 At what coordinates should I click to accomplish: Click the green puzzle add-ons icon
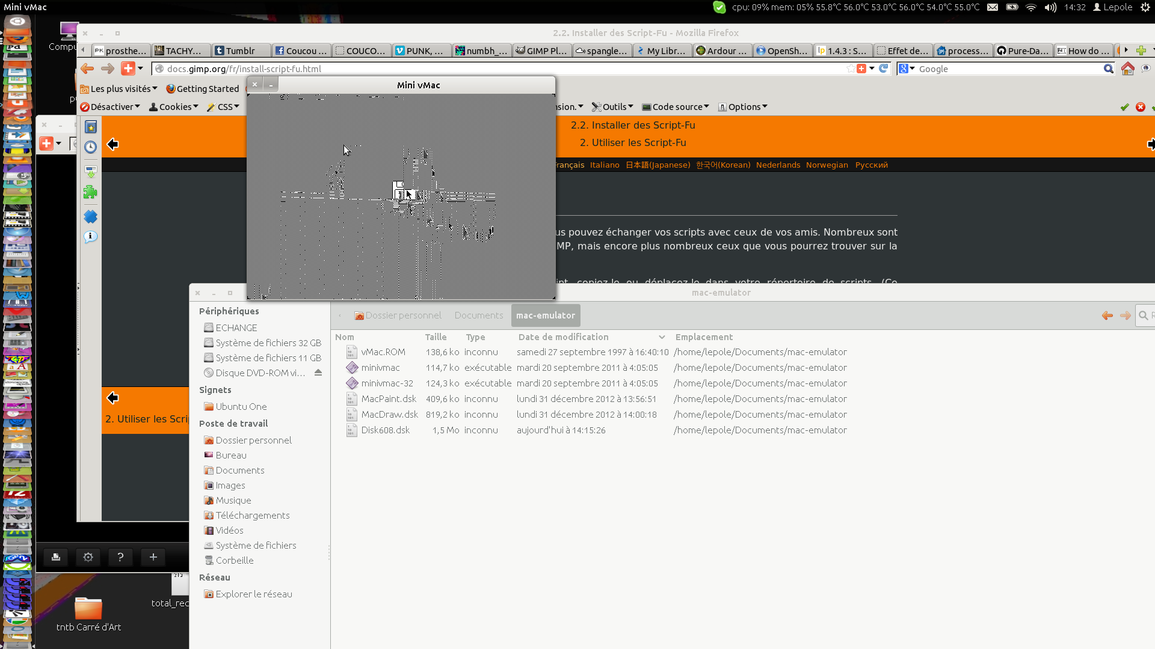click(90, 192)
